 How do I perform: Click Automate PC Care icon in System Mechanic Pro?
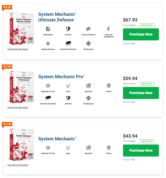click(48, 86)
